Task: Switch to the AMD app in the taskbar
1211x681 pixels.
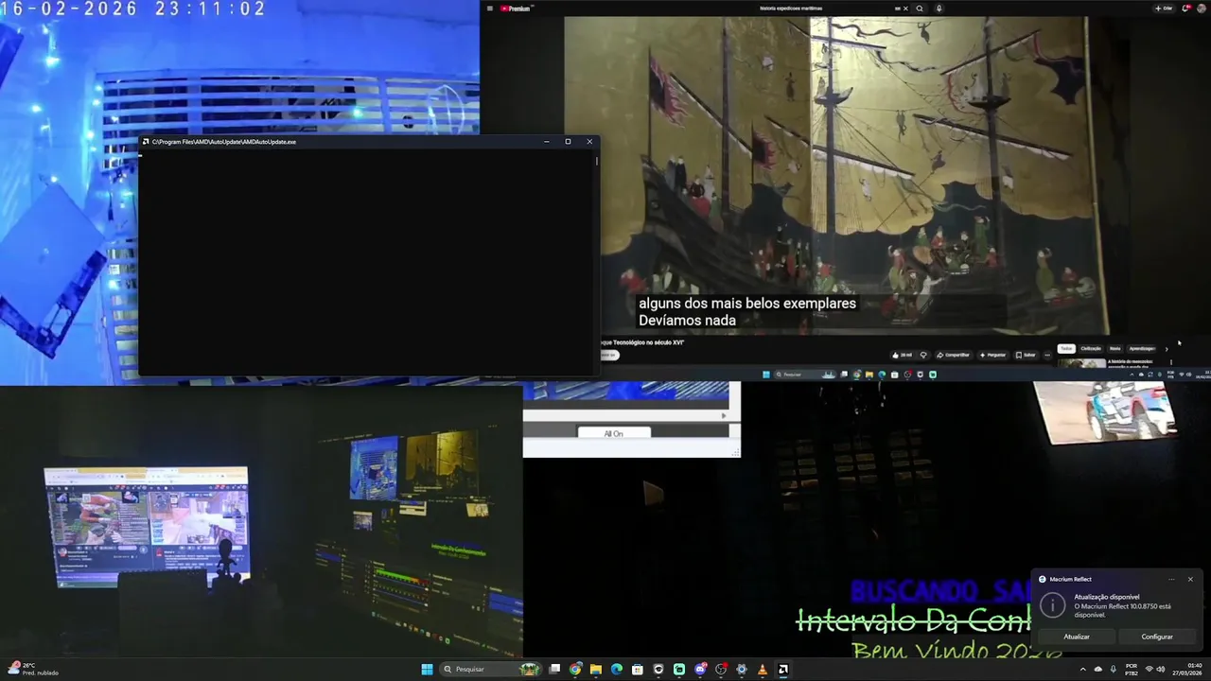Action: (x=783, y=670)
